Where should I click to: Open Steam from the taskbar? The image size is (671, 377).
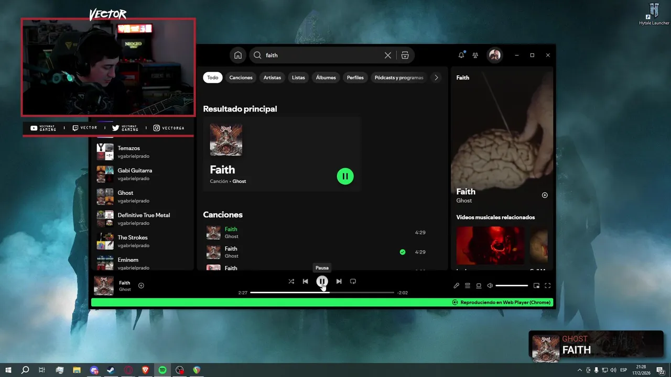111,370
